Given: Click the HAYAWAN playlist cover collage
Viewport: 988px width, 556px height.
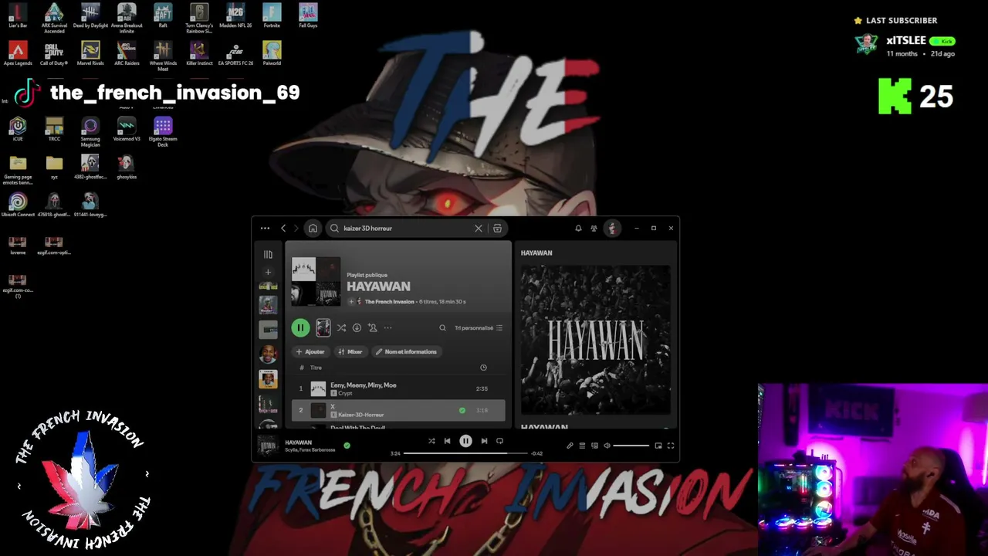Looking at the screenshot, I should [316, 282].
